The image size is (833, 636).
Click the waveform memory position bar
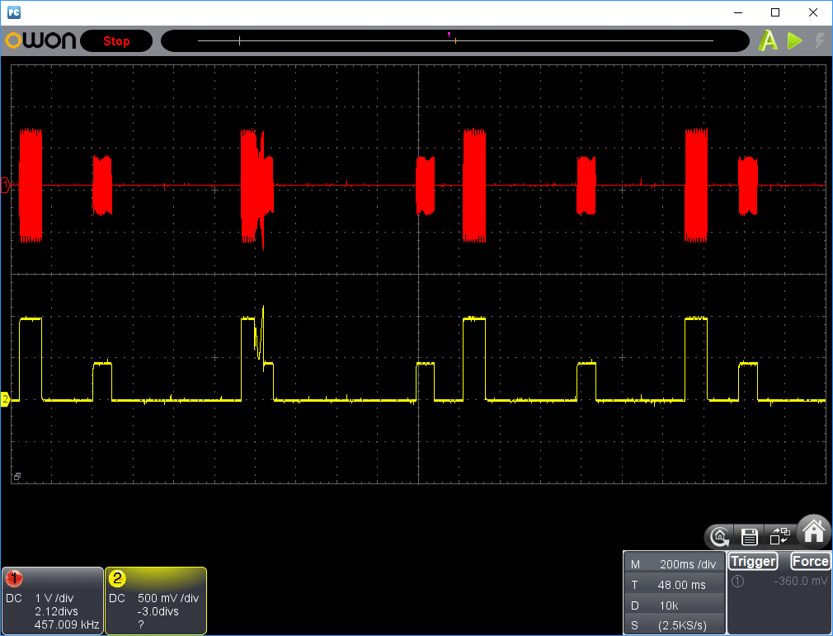(x=455, y=41)
